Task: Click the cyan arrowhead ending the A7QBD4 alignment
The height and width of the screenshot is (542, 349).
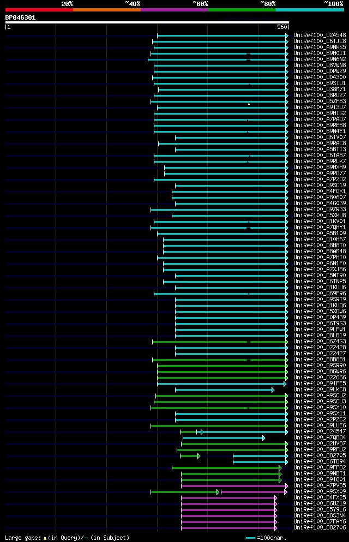Action: coord(264,438)
